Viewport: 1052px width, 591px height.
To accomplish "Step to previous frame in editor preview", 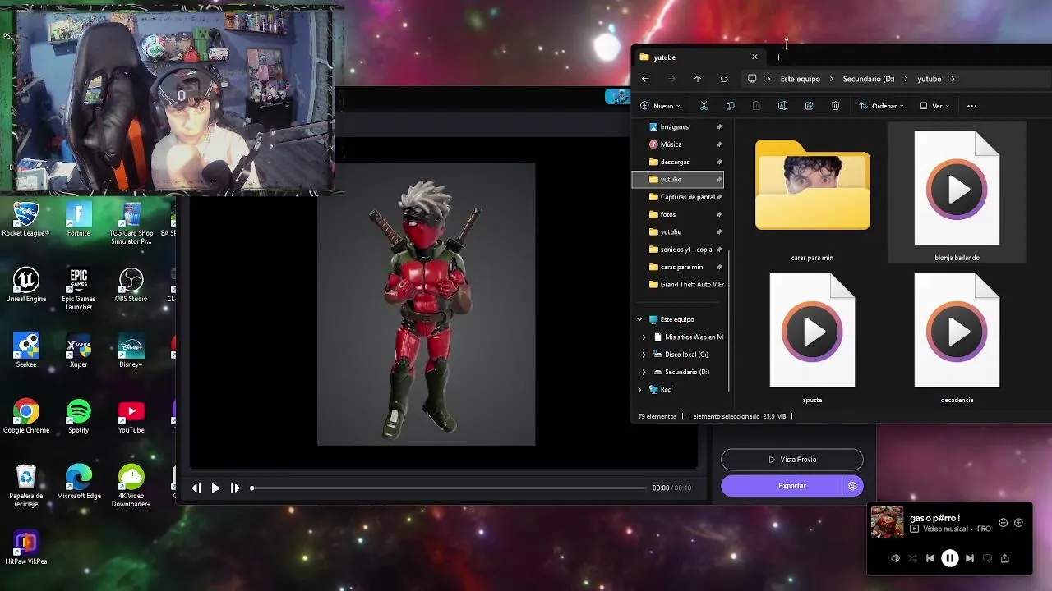I will (x=196, y=488).
